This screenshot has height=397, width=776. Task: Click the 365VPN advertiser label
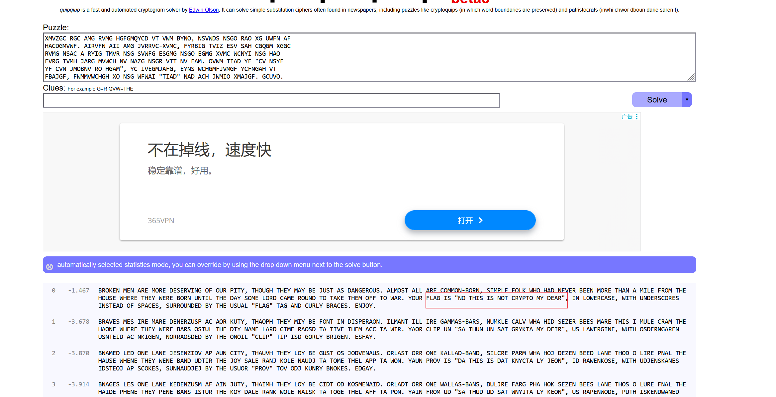tap(161, 221)
